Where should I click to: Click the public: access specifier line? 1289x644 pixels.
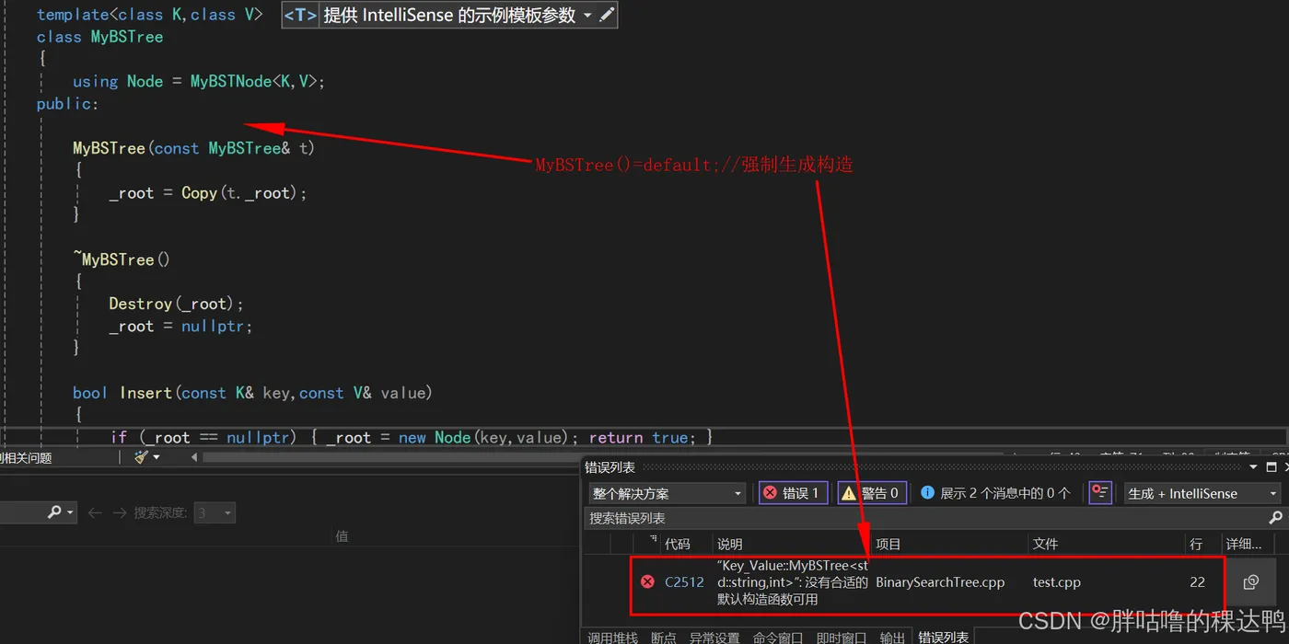(67, 104)
